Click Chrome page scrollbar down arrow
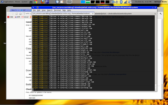Image resolution: width=168 pixels, height=105 pixels. click(162, 98)
